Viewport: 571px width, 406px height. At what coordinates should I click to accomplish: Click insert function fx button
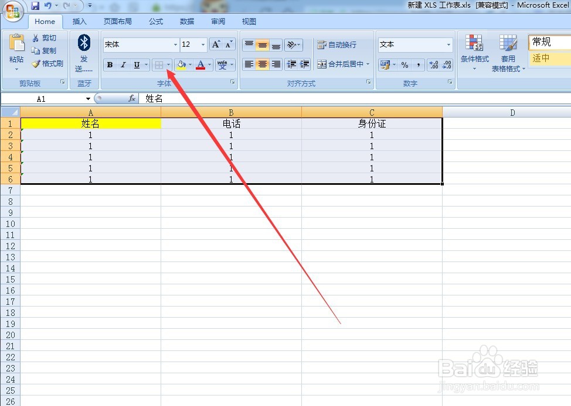pos(132,98)
